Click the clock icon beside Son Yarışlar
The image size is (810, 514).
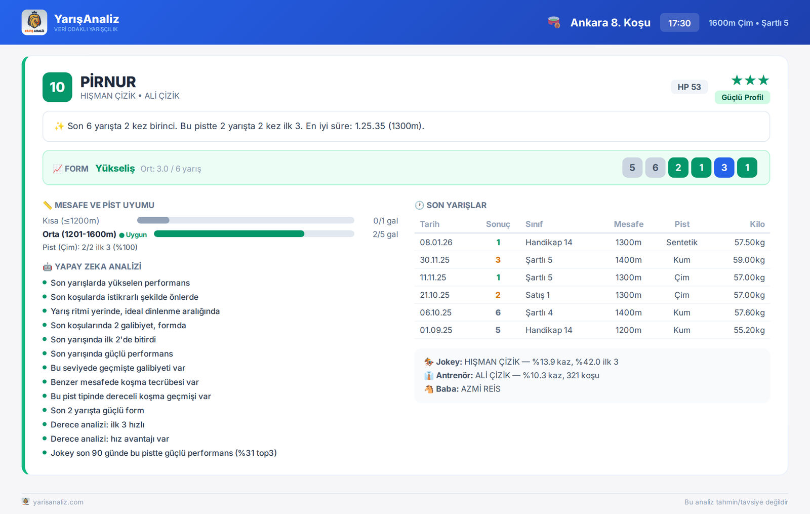point(419,205)
